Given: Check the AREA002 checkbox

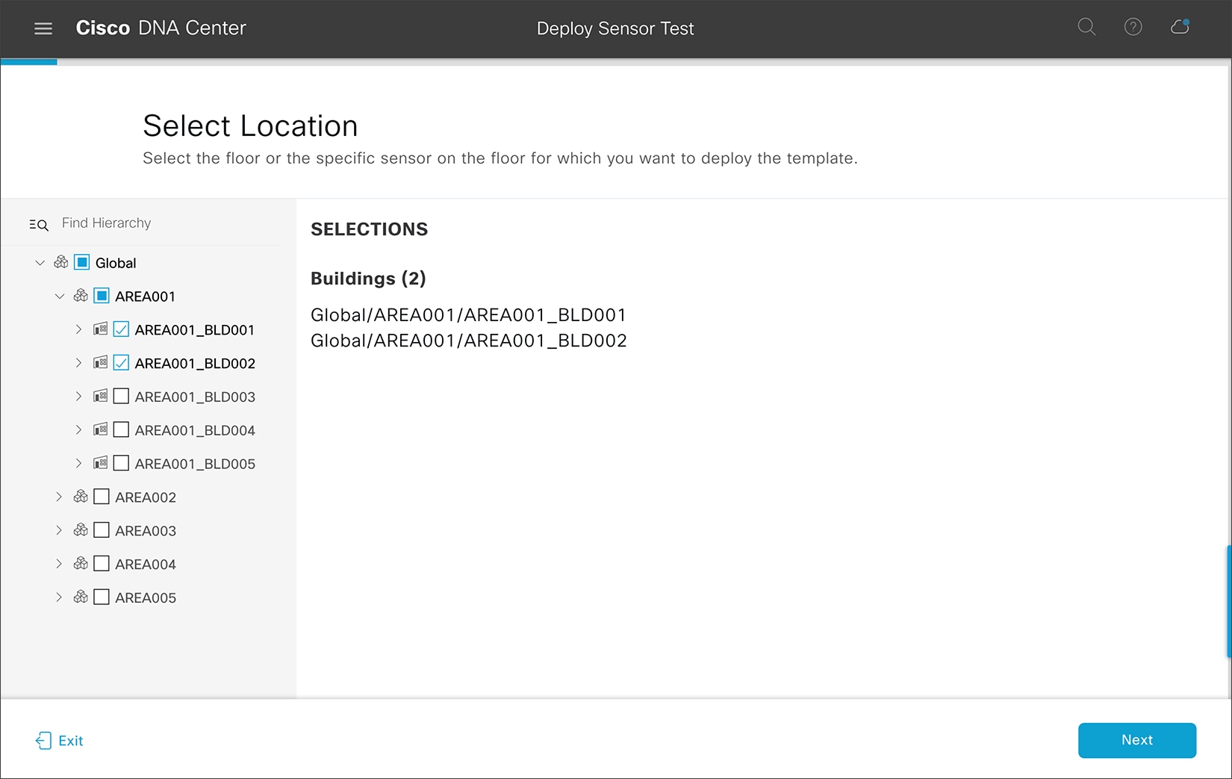Looking at the screenshot, I should [x=102, y=497].
